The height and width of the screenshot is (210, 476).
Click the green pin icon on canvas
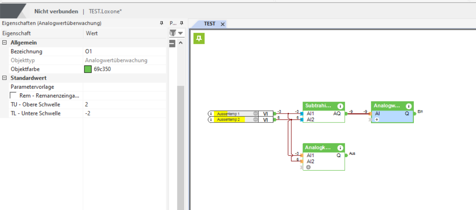click(199, 38)
